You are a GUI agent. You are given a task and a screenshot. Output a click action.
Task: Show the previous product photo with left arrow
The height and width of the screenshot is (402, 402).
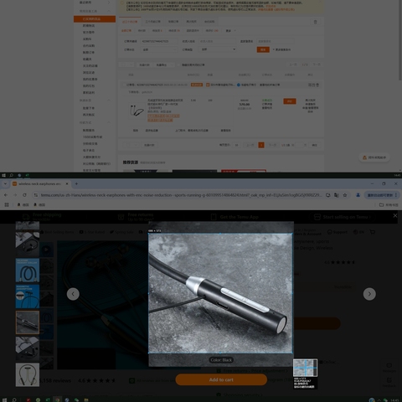click(x=73, y=294)
